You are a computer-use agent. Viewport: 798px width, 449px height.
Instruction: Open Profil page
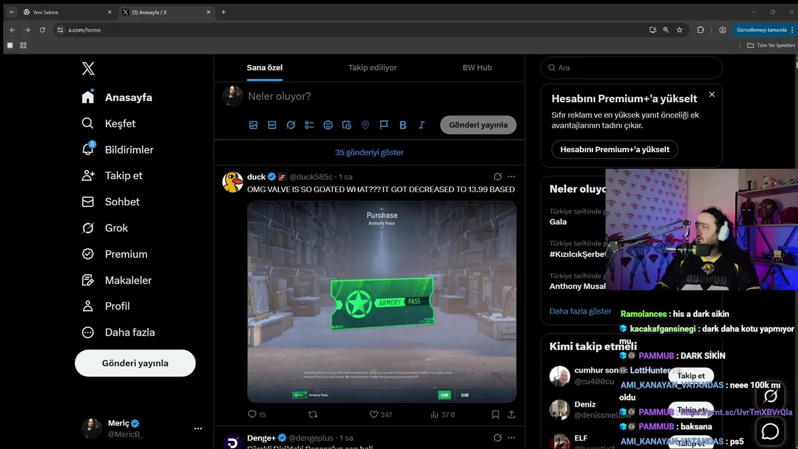(105, 306)
